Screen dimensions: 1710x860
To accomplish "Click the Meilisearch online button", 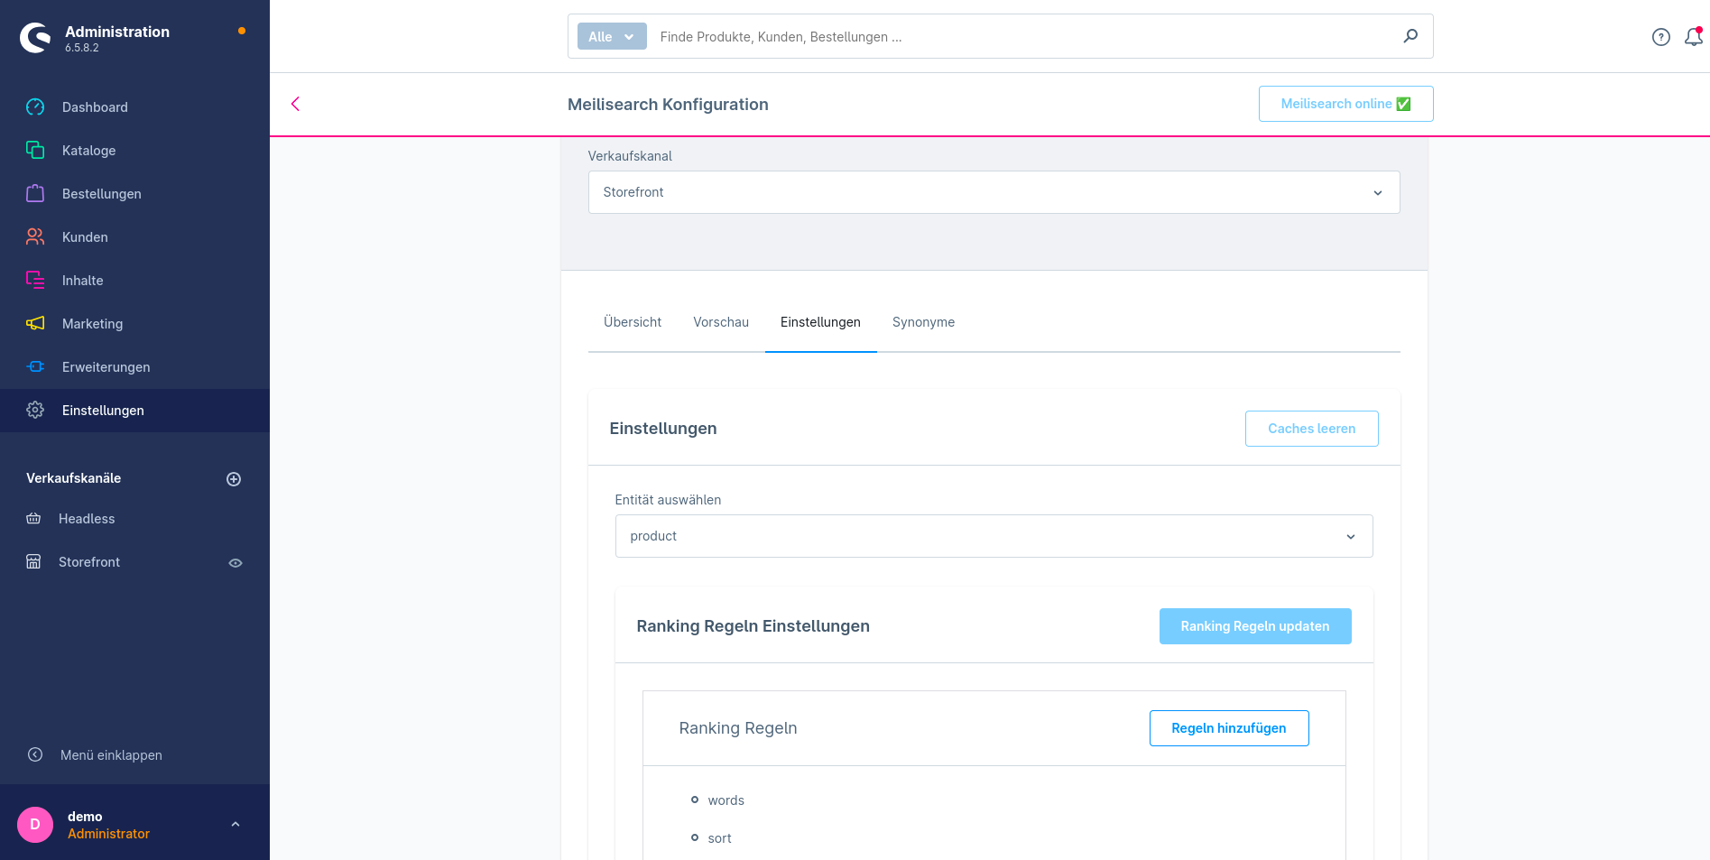I will coord(1345,104).
